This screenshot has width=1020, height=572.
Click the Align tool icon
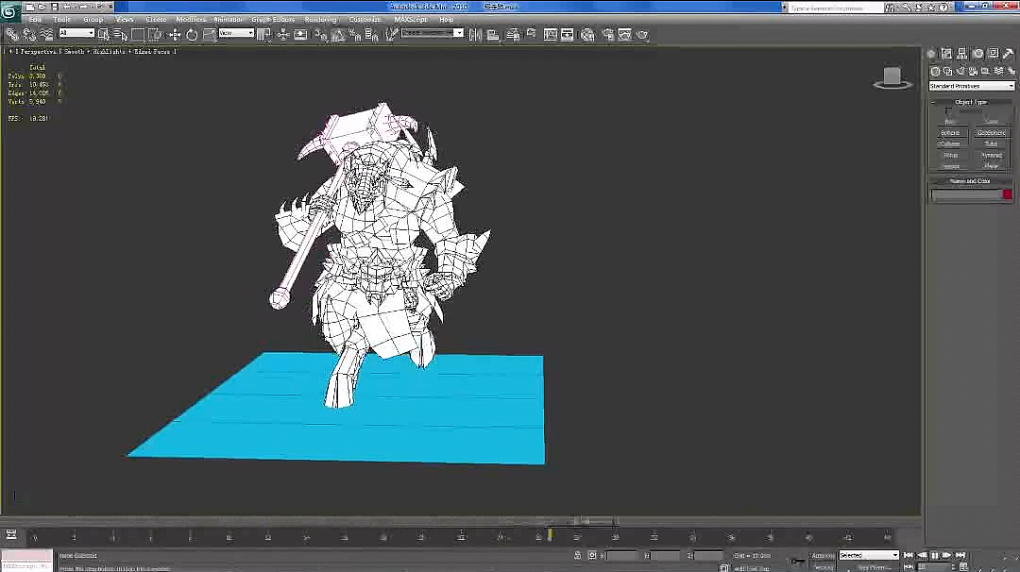click(493, 34)
